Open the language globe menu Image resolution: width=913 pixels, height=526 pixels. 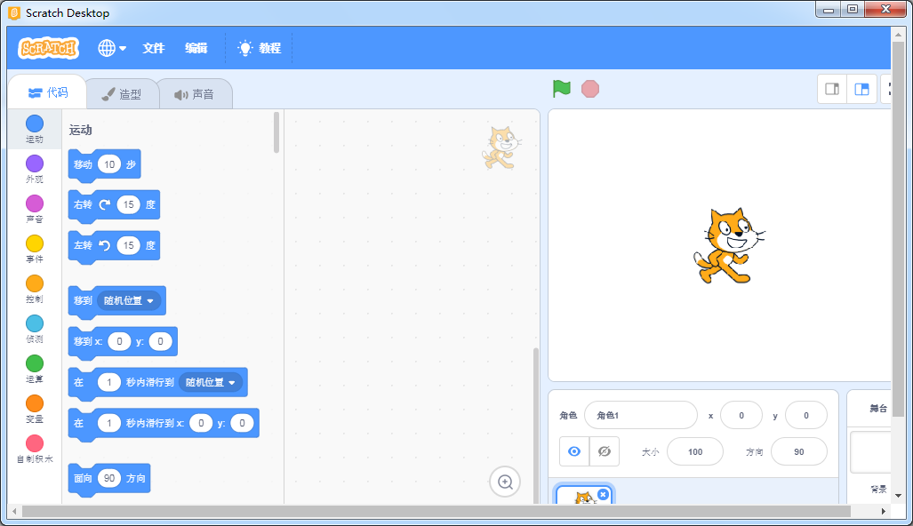coord(112,48)
